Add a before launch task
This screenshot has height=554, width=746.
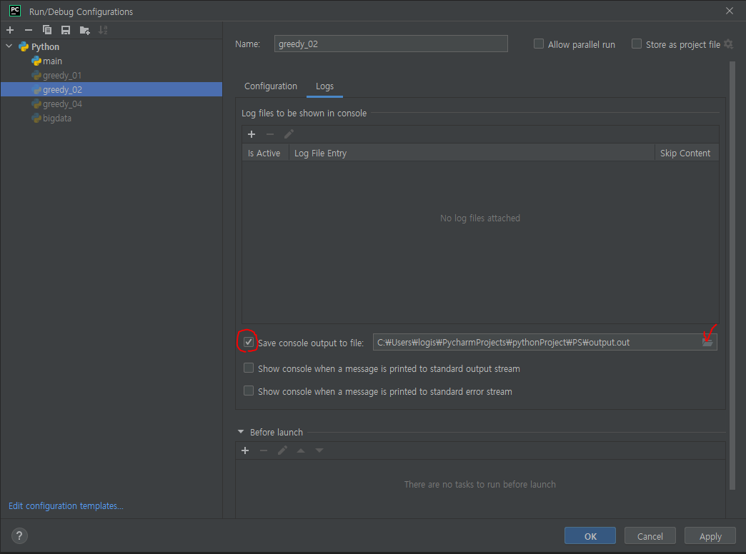[245, 450]
